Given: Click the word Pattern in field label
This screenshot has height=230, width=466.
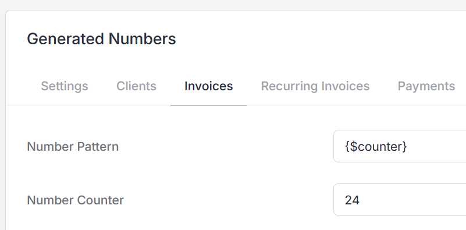Looking at the screenshot, I should (98, 147).
